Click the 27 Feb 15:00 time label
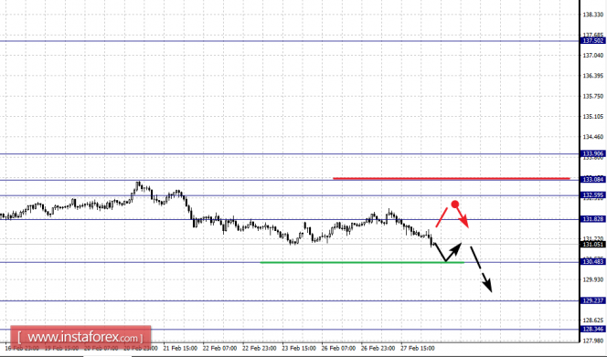 point(417,348)
